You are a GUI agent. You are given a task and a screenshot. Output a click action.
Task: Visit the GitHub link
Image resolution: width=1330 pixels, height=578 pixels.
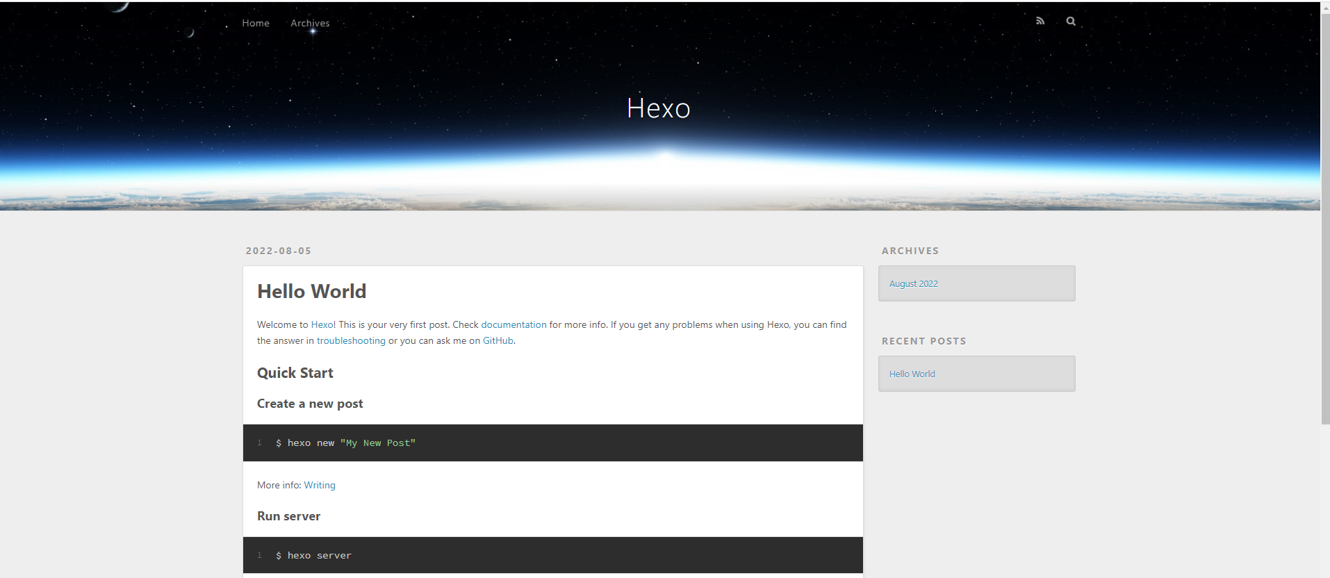pyautogui.click(x=498, y=340)
